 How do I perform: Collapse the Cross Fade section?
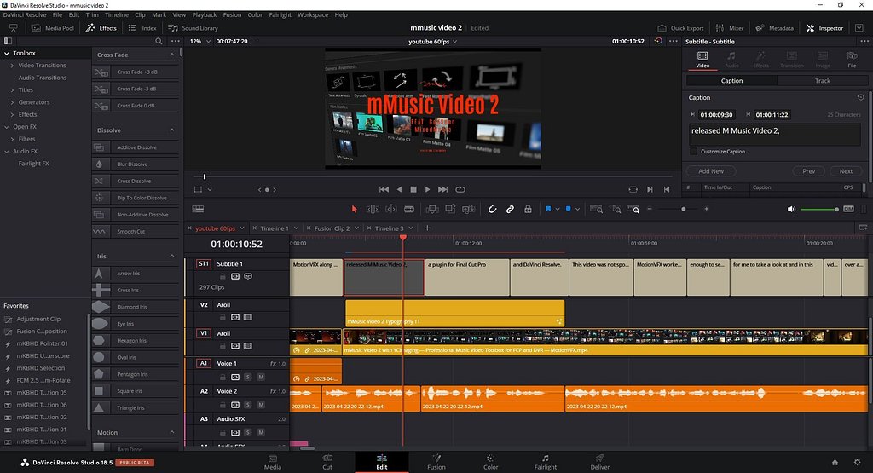(172, 55)
